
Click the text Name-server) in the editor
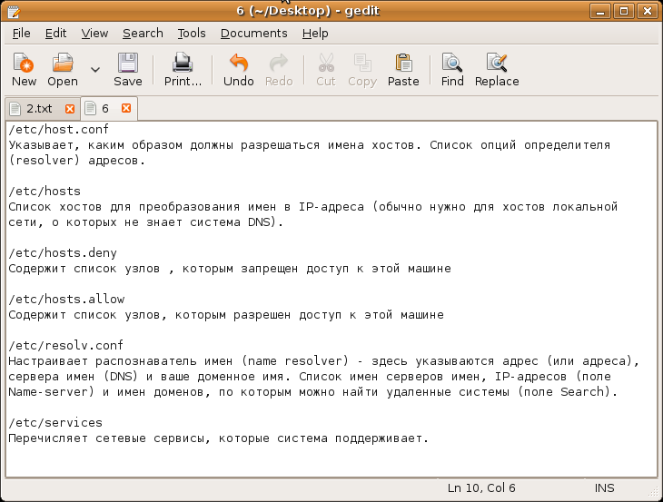coord(51,392)
